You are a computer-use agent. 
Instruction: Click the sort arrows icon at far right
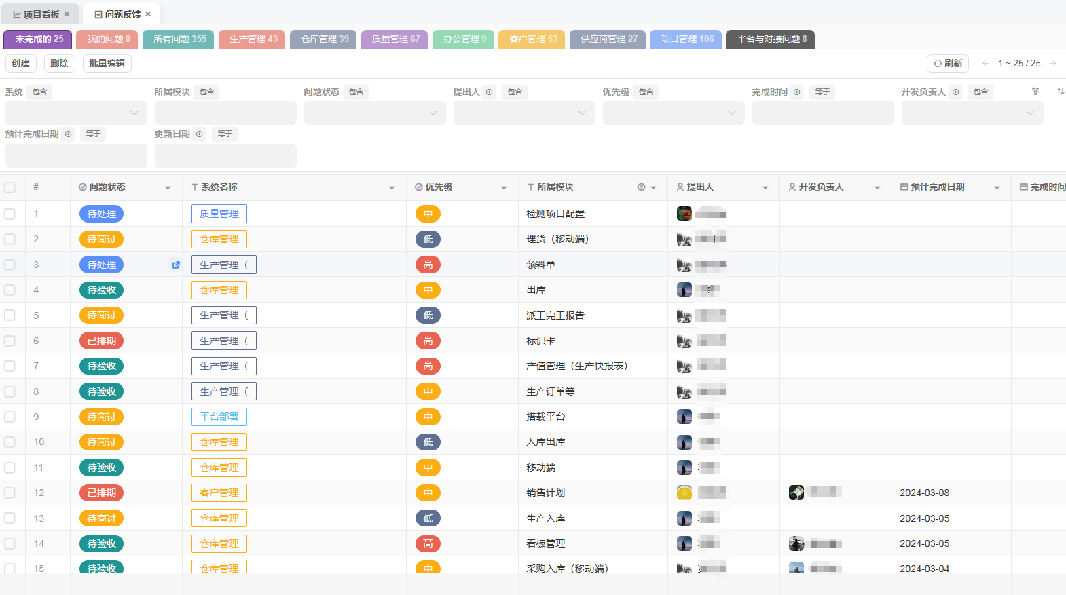pyautogui.click(x=1060, y=92)
